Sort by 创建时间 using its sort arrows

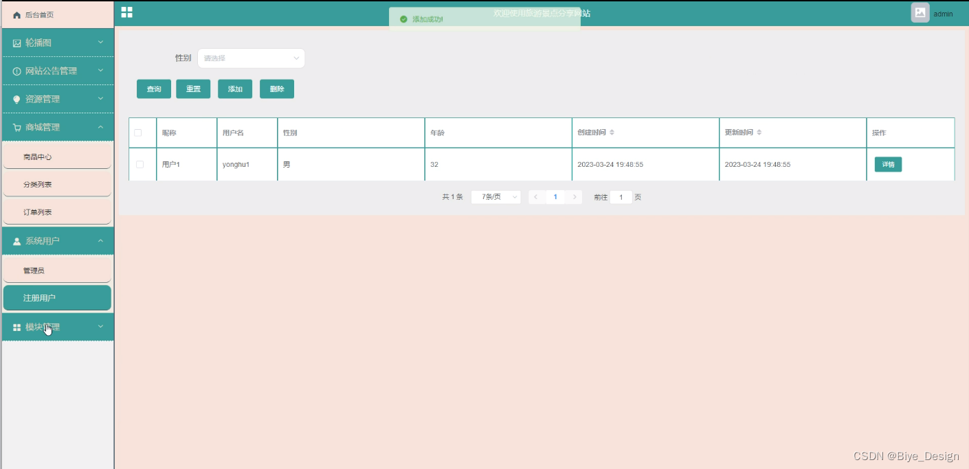[612, 133]
